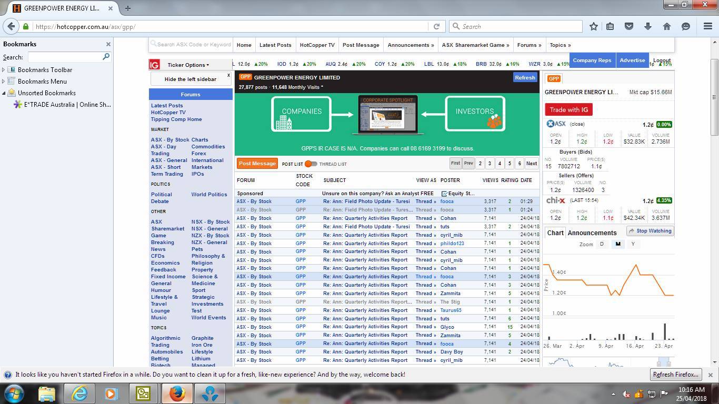Screen dimensions: 719x404
Task: Click the orange Post Message button
Action: [x=257, y=164]
